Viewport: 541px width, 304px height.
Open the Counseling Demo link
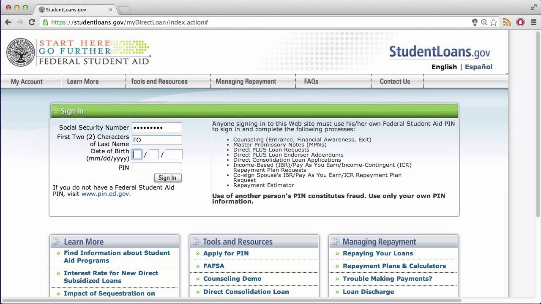[x=232, y=279]
